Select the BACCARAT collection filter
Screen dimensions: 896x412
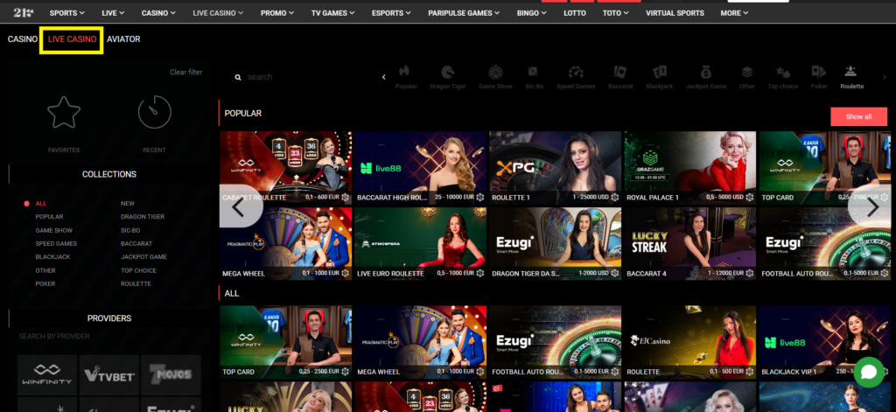pyautogui.click(x=136, y=243)
